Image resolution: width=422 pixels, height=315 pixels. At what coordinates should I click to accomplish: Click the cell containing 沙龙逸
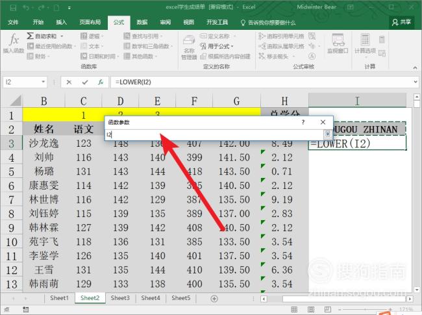point(44,143)
